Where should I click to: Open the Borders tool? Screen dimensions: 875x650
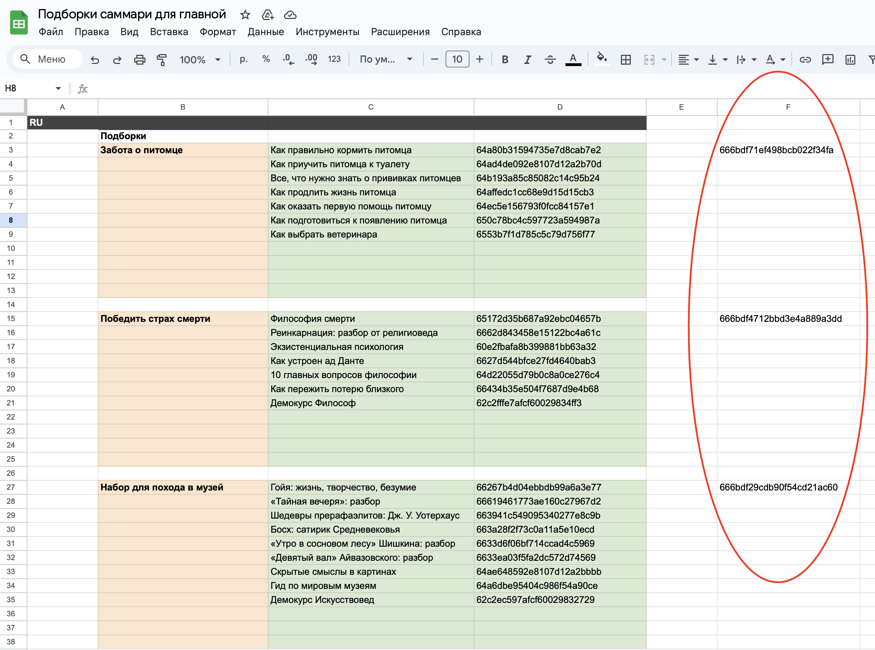(626, 60)
